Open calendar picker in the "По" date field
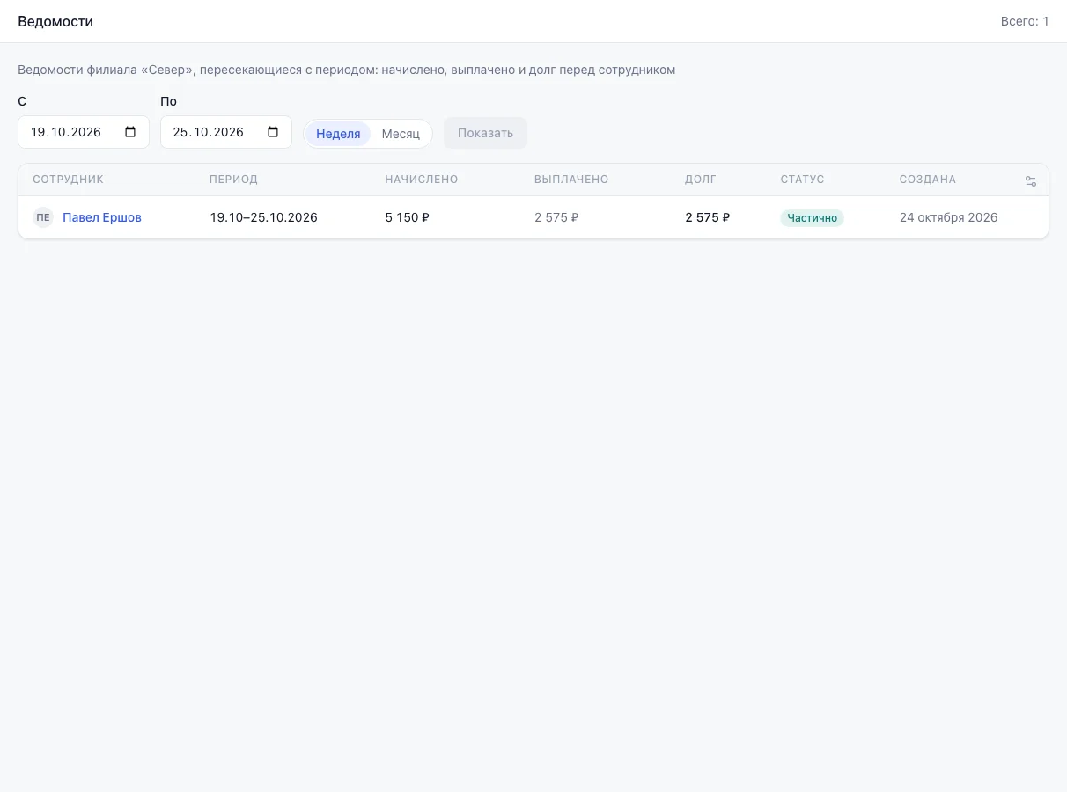1067x792 pixels. [273, 132]
